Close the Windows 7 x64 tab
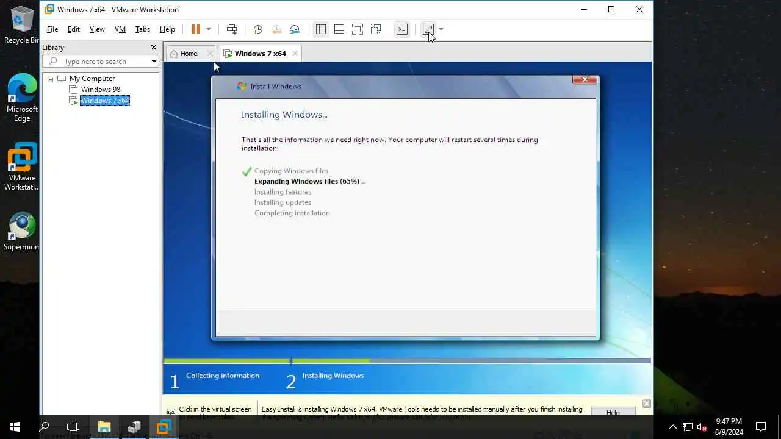 (x=295, y=54)
